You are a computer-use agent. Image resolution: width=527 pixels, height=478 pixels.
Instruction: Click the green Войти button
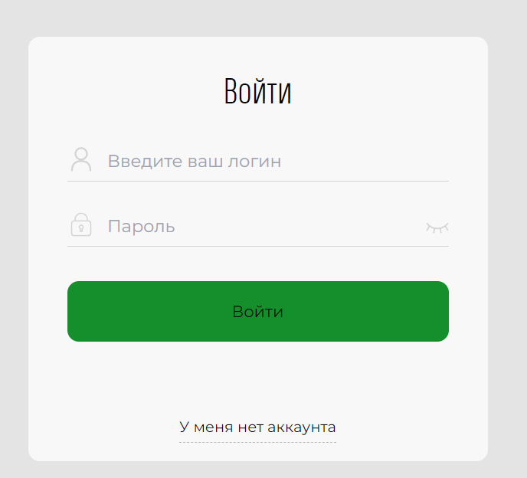[x=258, y=311]
